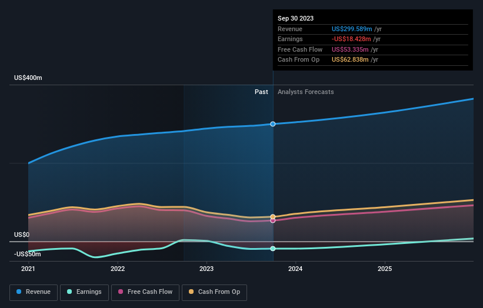Screen dimensions: 483x308
Task: Toggle the Free Cash Flow legend button
Action: (145, 292)
